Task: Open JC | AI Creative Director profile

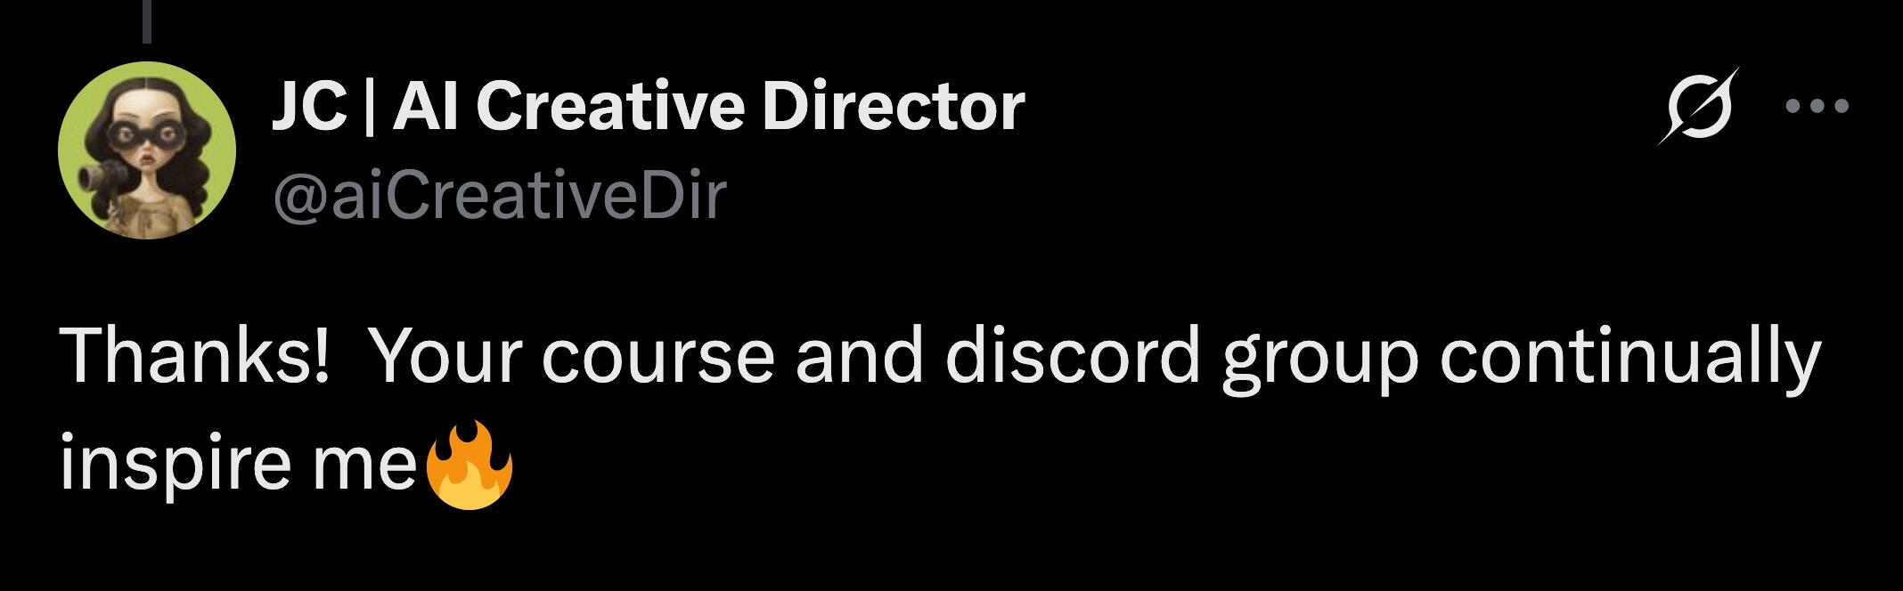Action: 648,107
